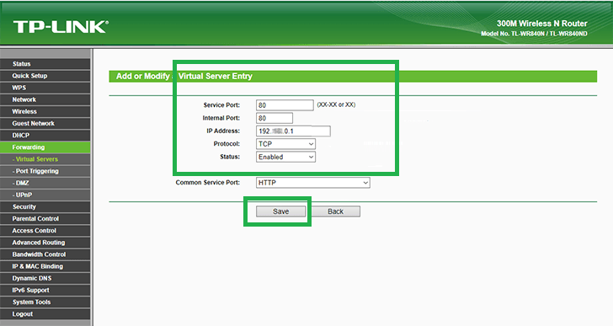Open Guest Network settings

click(x=45, y=124)
